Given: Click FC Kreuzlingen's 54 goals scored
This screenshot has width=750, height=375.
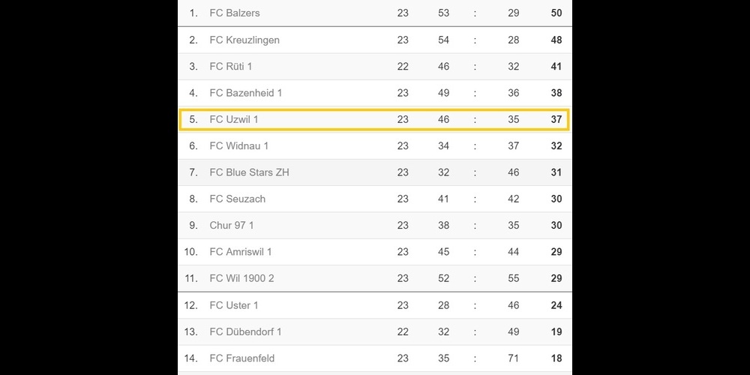Looking at the screenshot, I should tap(443, 40).
